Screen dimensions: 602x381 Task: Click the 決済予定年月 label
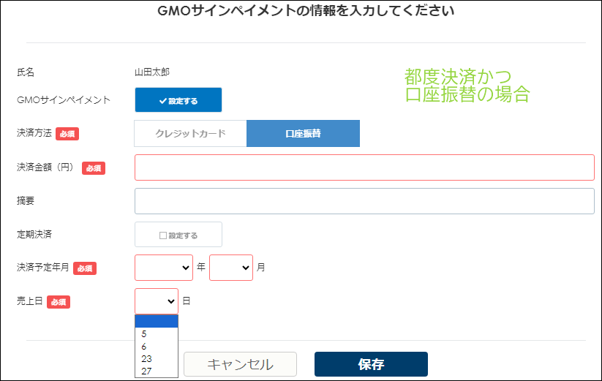click(x=43, y=268)
